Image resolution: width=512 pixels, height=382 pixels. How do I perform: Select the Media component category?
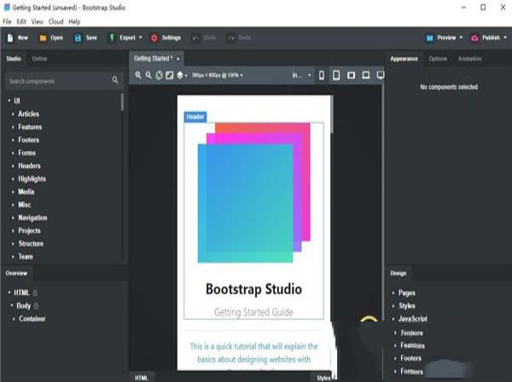(26, 192)
